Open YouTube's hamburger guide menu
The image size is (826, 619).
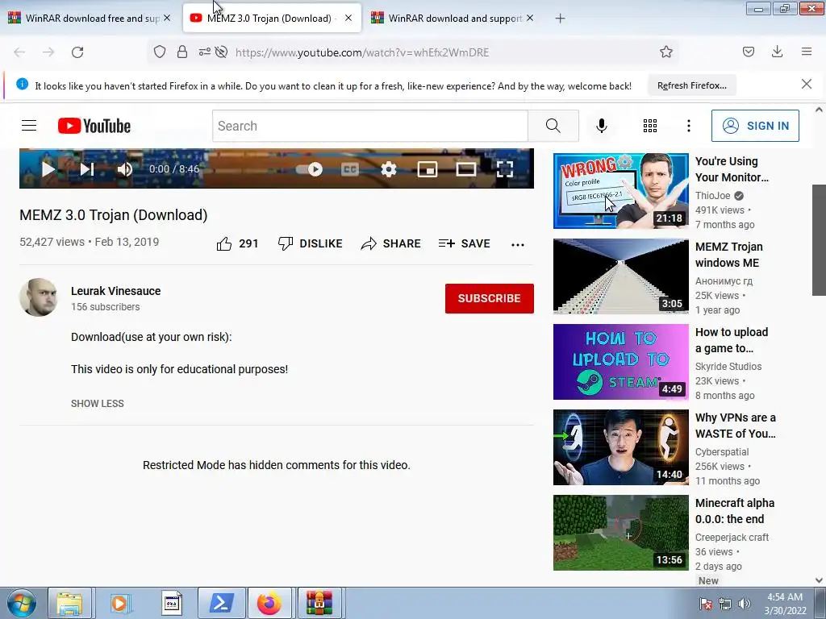[x=29, y=125]
